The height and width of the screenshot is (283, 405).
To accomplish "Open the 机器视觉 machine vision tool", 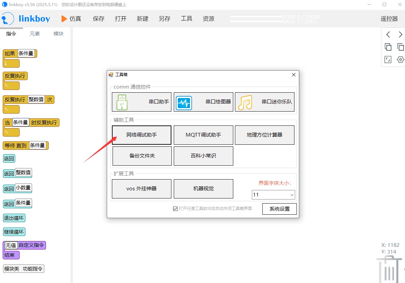I will tap(203, 189).
